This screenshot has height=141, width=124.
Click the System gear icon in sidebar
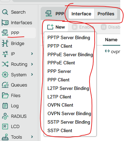click(5, 75)
